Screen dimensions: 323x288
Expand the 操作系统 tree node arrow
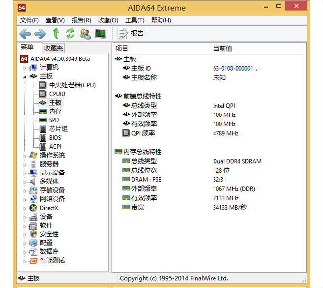pyautogui.click(x=25, y=156)
